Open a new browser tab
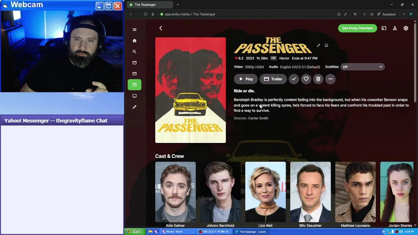Image resolution: width=418 pixels, height=235 pixels. pyautogui.click(x=178, y=5)
